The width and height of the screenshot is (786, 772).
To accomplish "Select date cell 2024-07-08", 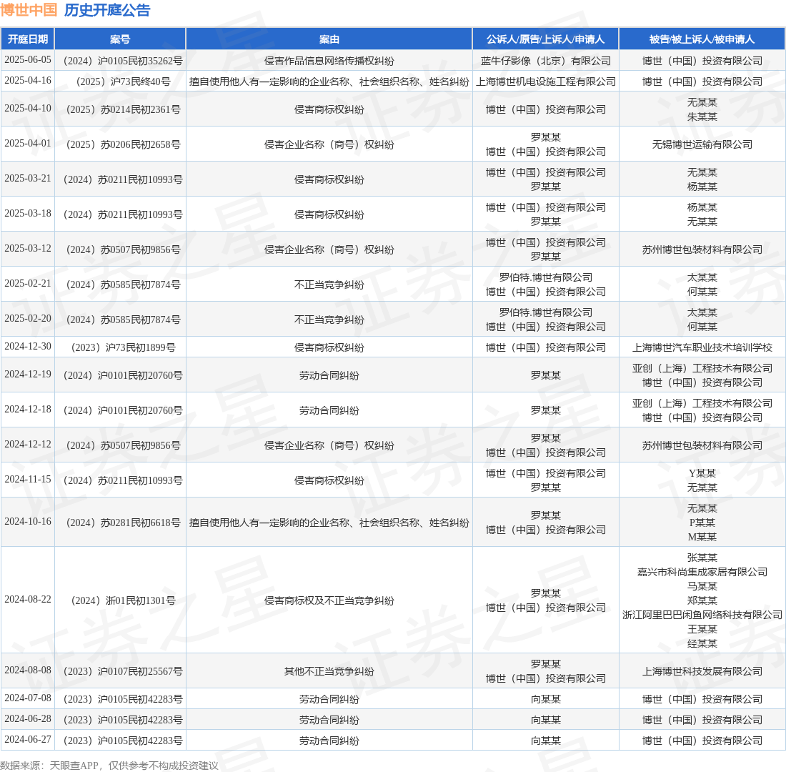I will pos(28,698).
